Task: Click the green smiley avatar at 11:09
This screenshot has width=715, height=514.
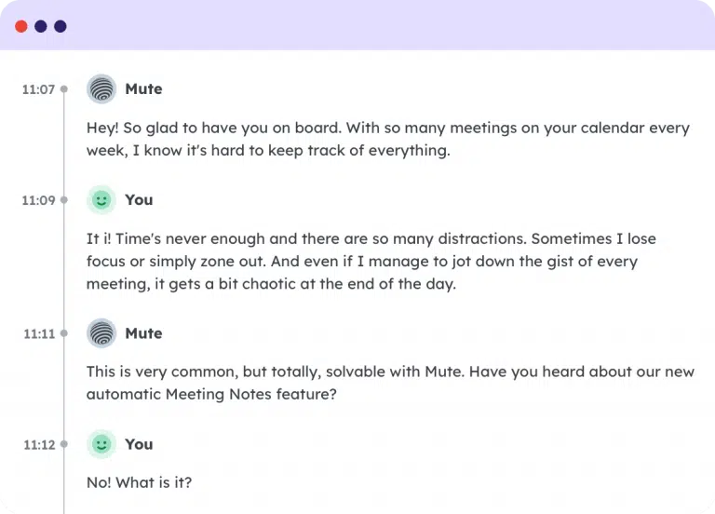Action: coord(101,200)
